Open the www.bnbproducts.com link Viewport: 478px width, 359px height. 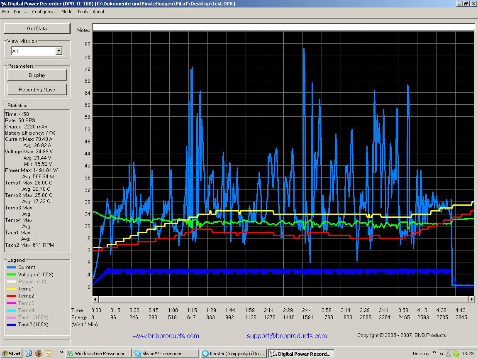click(x=166, y=336)
